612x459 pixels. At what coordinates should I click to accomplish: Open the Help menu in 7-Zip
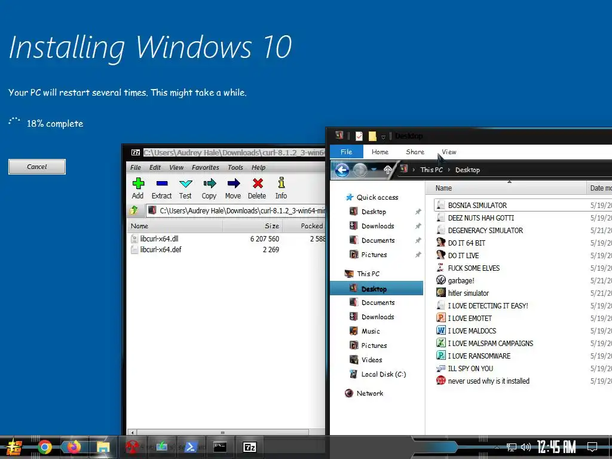click(258, 167)
